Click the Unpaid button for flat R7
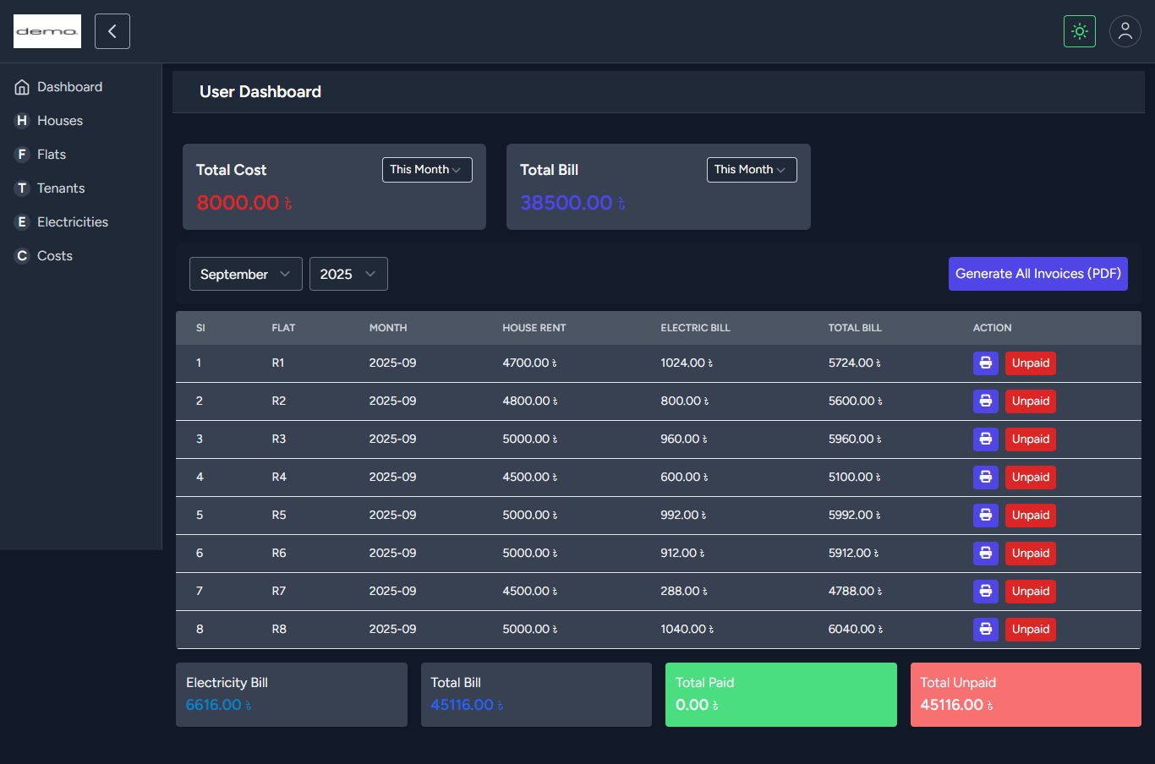The height and width of the screenshot is (764, 1155). point(1030,592)
